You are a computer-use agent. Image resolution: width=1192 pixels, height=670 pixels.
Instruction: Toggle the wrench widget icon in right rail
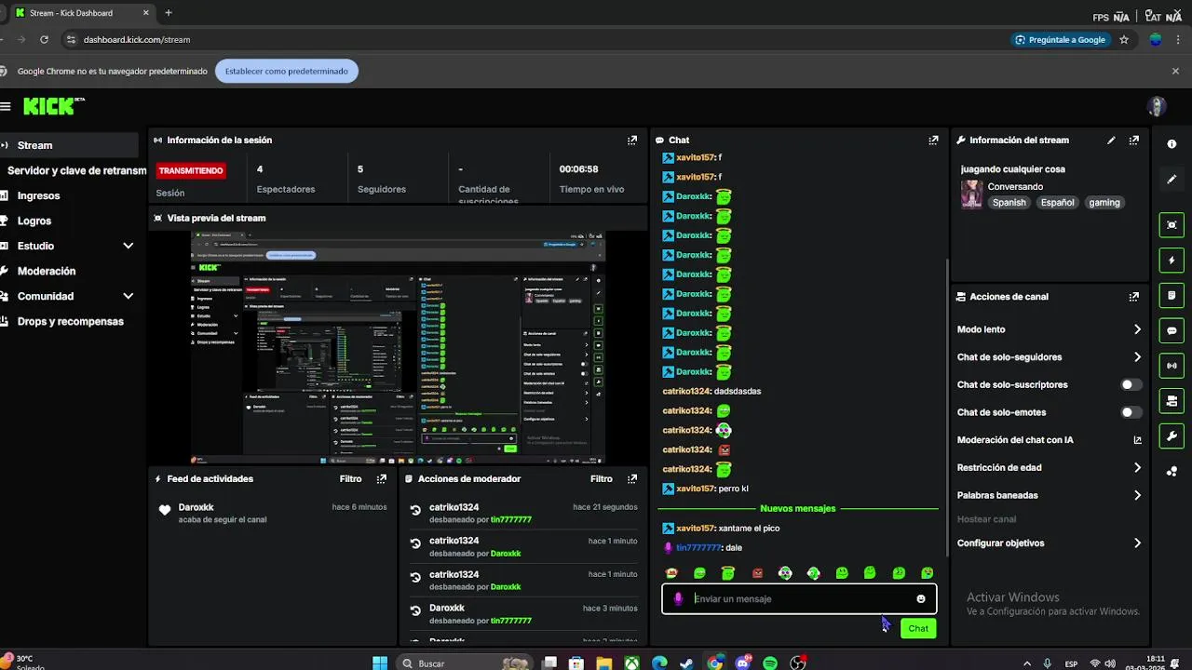(1172, 435)
